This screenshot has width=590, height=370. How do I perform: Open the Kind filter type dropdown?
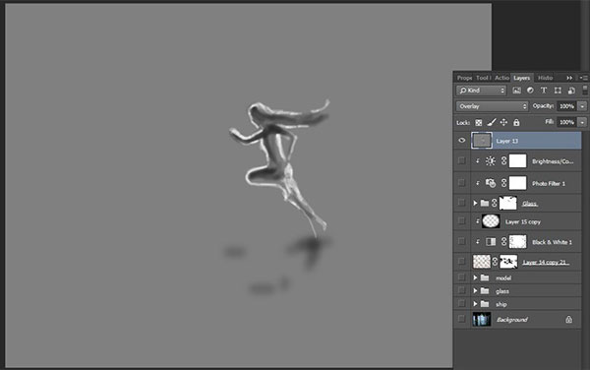[x=481, y=91]
